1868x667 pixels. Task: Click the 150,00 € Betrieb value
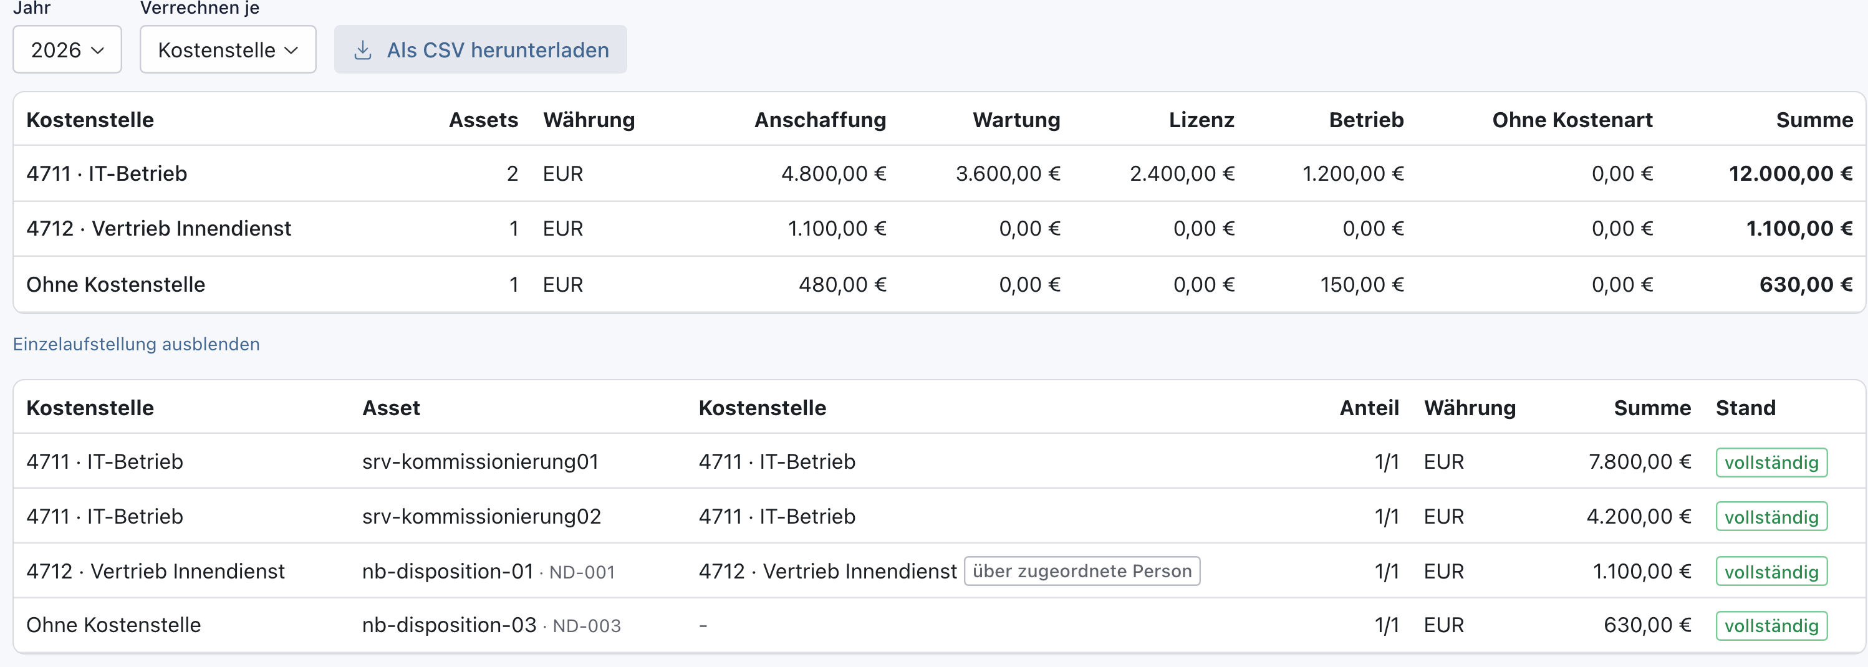coord(1362,284)
